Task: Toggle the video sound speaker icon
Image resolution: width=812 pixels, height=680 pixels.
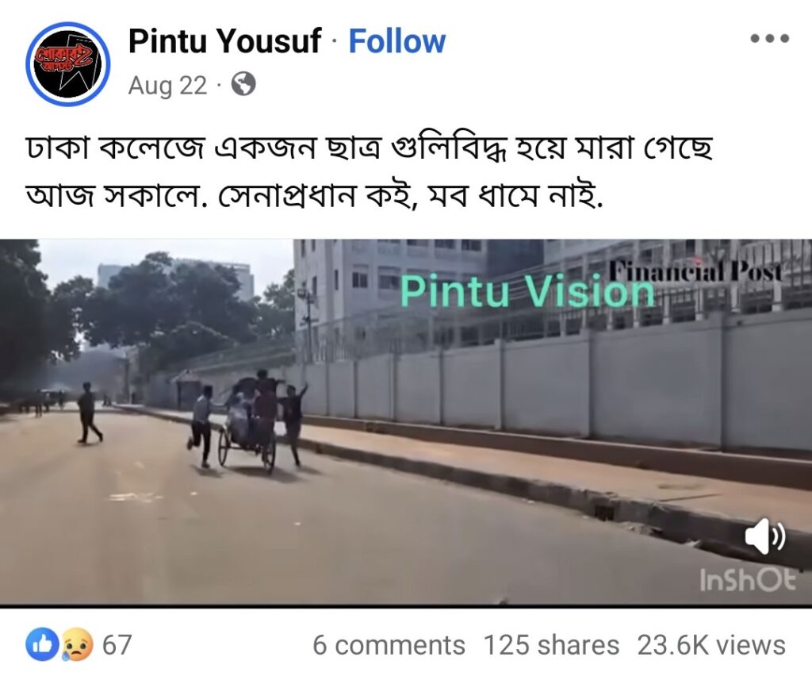Action: [x=765, y=536]
